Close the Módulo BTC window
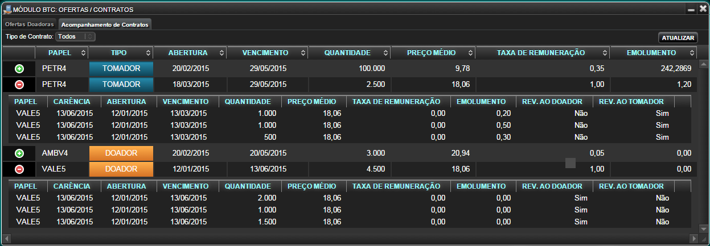This screenshot has height=246, width=710. click(x=703, y=9)
